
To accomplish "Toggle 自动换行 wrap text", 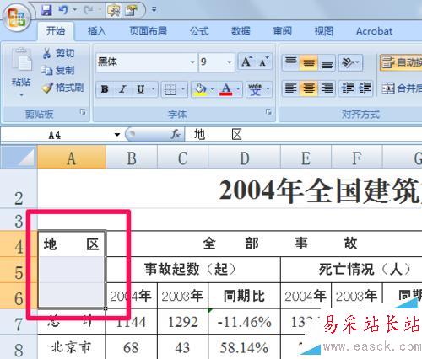I will [x=401, y=62].
